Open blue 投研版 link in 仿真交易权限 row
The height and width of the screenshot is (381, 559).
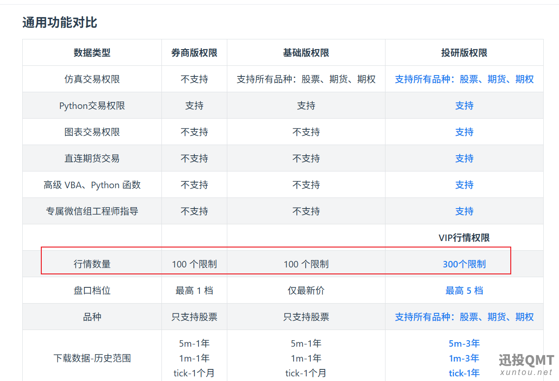click(464, 79)
